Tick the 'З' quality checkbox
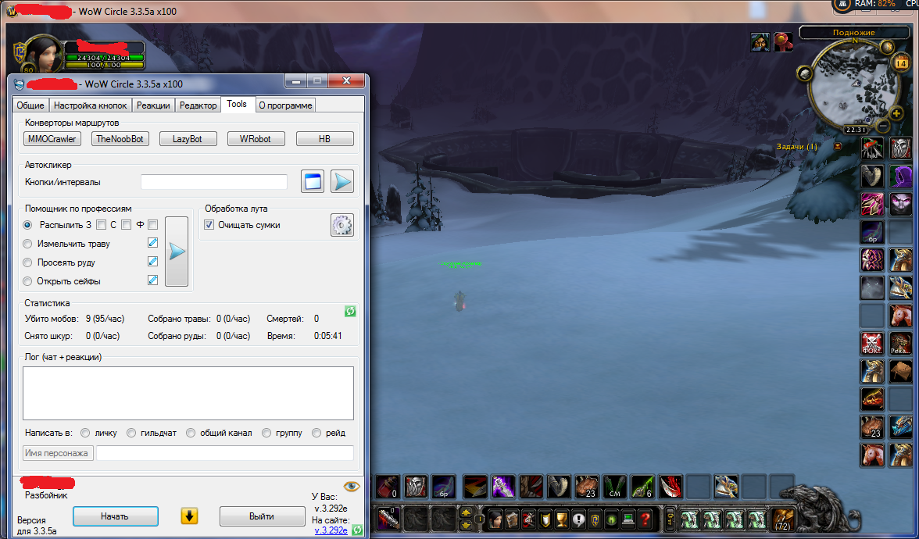 tap(102, 224)
